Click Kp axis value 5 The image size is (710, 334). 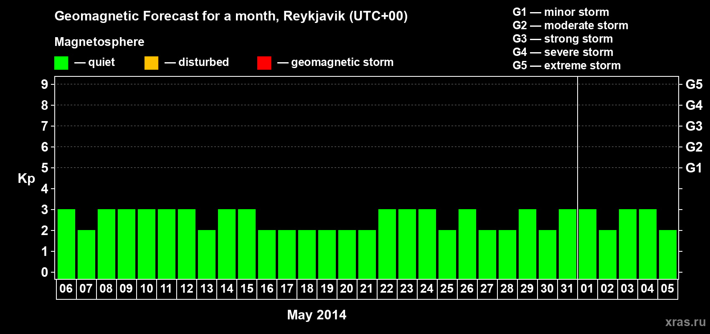click(45, 168)
